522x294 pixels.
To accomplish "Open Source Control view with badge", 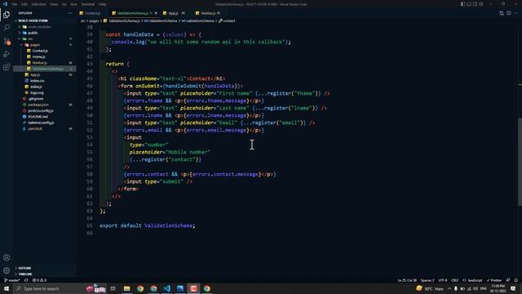I will coord(7,41).
